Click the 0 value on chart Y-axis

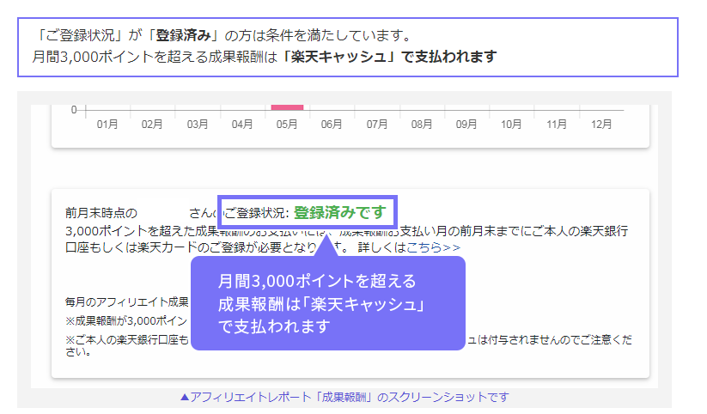(x=74, y=110)
